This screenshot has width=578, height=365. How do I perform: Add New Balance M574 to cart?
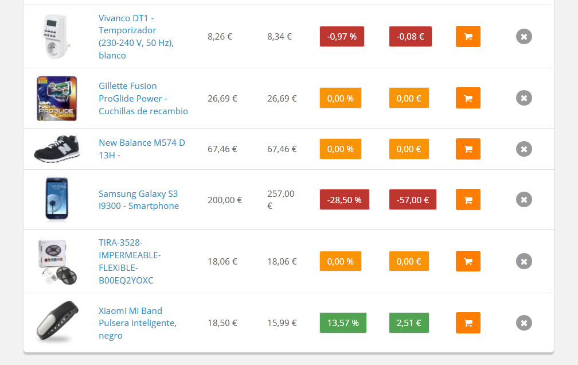[x=468, y=149]
